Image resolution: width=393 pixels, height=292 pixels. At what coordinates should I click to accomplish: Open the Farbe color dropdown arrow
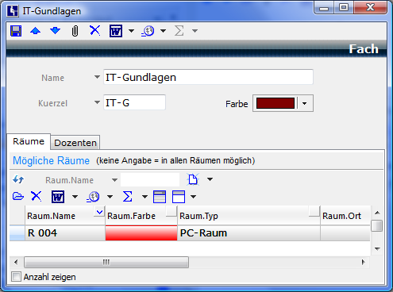pyautogui.click(x=305, y=103)
